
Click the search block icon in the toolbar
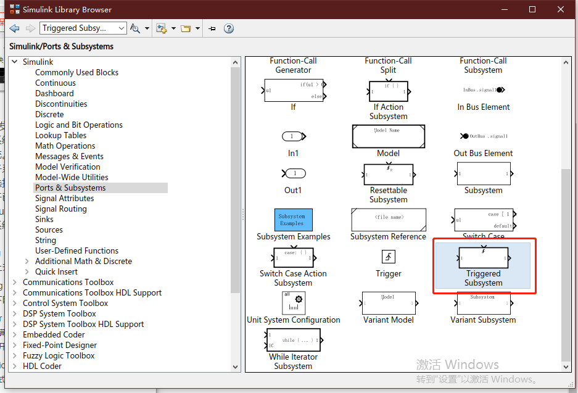coord(135,28)
